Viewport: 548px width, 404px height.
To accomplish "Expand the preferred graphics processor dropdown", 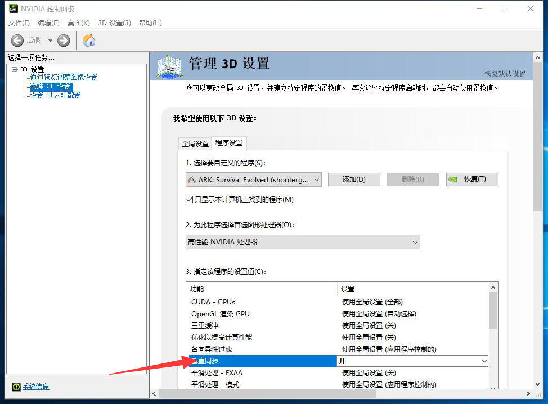I will pos(303,242).
